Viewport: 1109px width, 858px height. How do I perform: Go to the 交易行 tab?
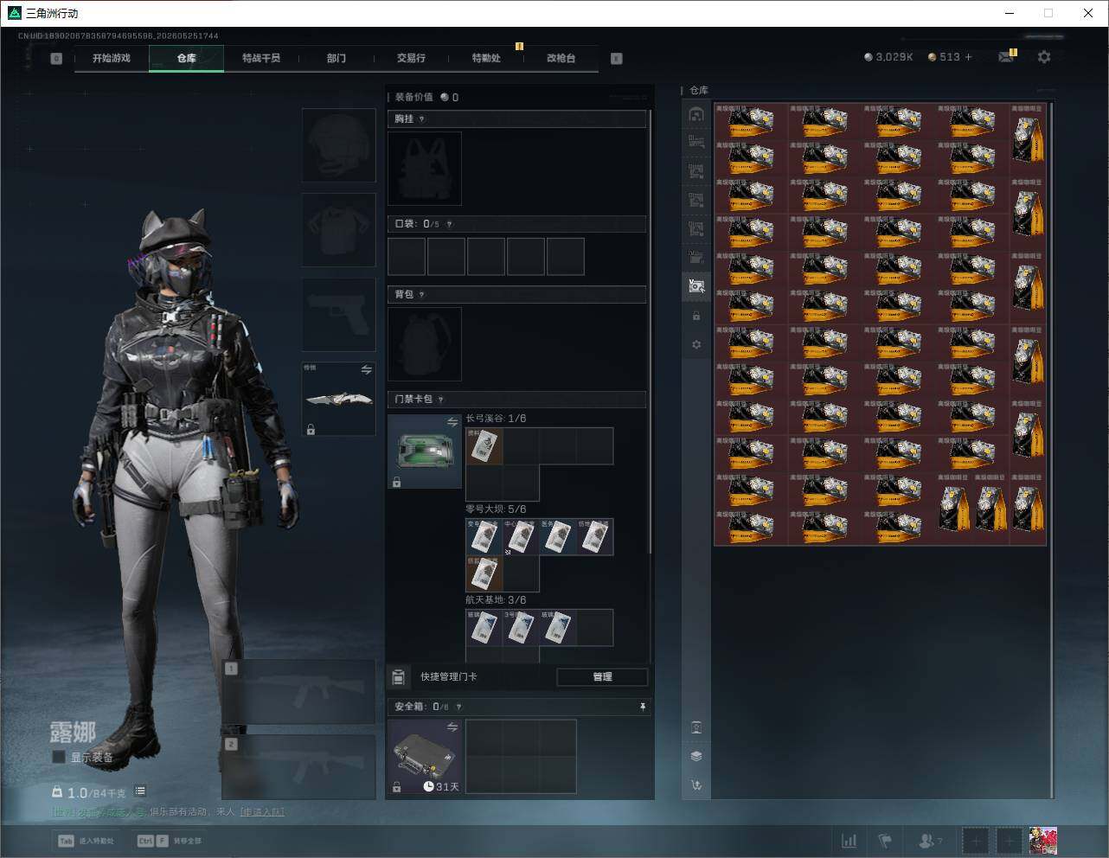click(x=411, y=58)
